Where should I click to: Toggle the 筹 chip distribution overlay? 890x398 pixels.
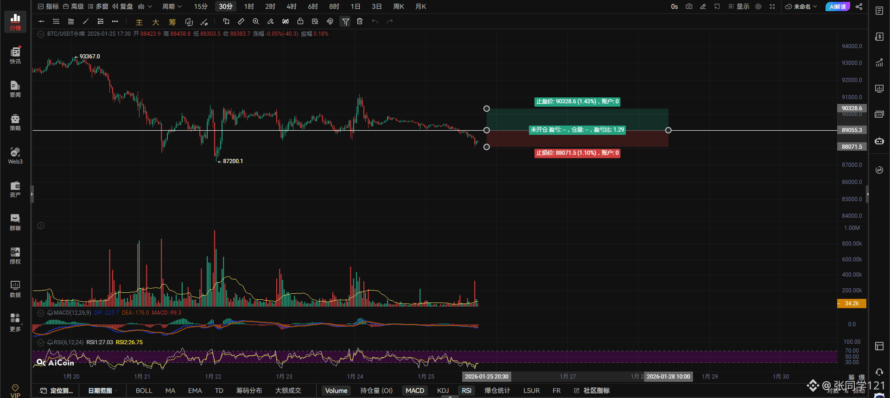click(172, 22)
